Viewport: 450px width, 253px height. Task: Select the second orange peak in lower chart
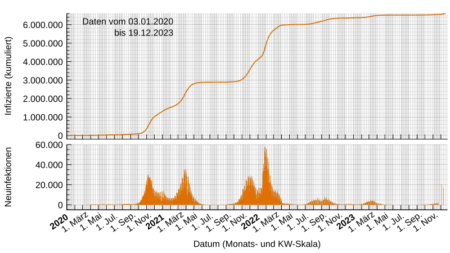point(185,183)
